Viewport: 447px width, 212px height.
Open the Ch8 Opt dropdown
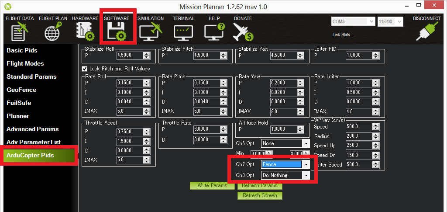pyautogui.click(x=306, y=175)
